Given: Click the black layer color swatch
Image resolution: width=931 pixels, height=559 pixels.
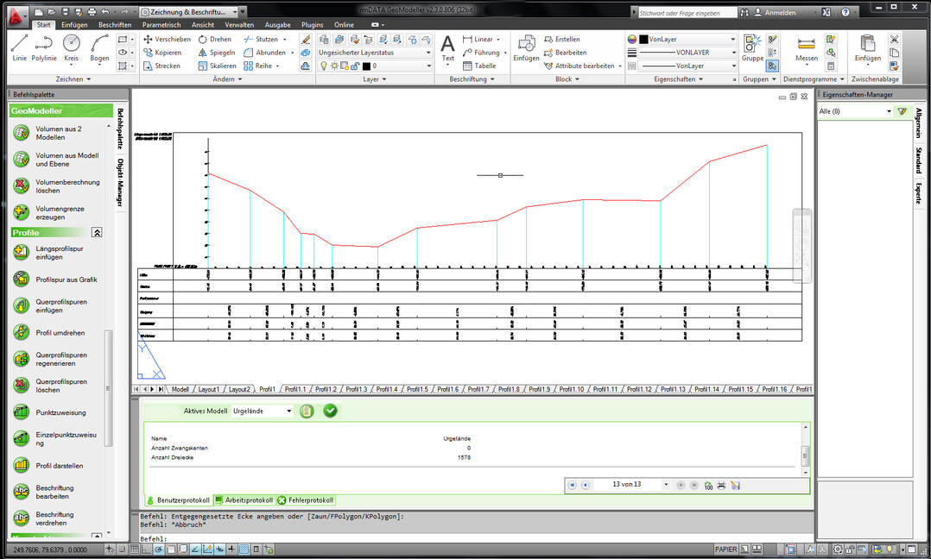Looking at the screenshot, I should pos(366,66).
